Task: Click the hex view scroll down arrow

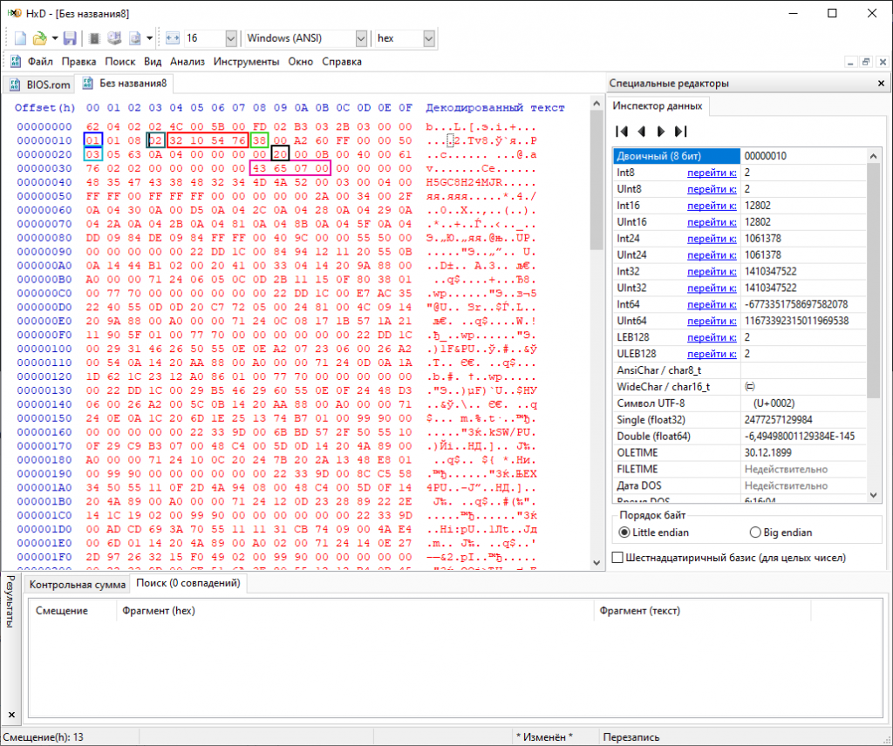Action: point(596,562)
